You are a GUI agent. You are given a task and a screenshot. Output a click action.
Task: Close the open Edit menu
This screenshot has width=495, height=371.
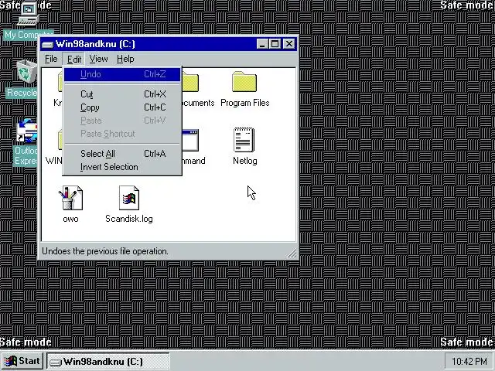74,59
